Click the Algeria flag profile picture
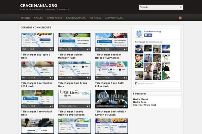202x134 pixels. point(166,75)
